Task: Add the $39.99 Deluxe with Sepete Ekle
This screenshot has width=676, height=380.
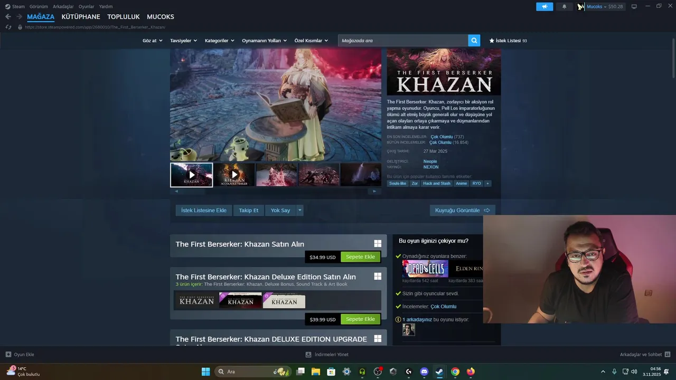Action: (361, 319)
